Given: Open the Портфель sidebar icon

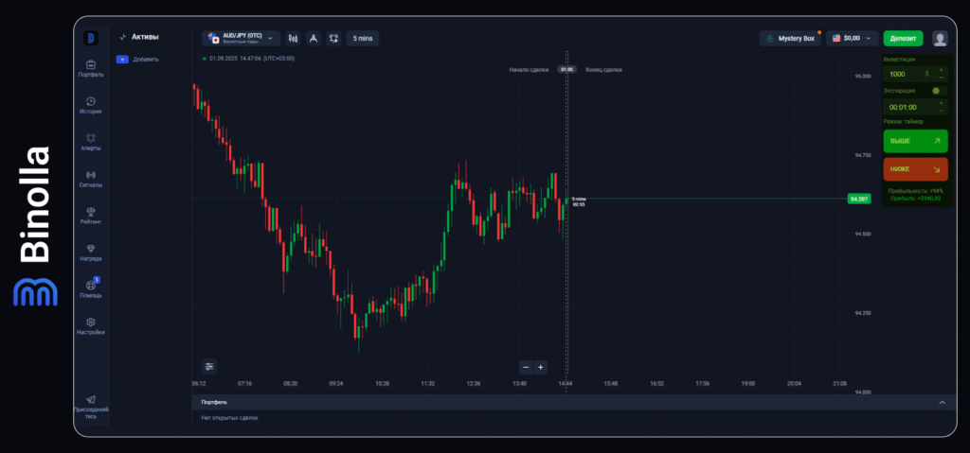Looking at the screenshot, I should [x=91, y=66].
